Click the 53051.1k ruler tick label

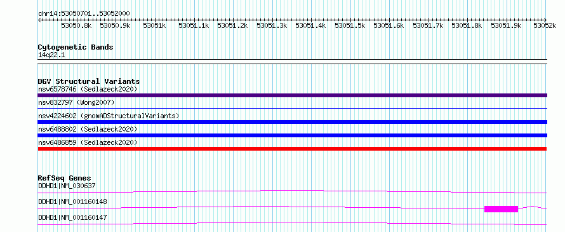click(x=194, y=25)
